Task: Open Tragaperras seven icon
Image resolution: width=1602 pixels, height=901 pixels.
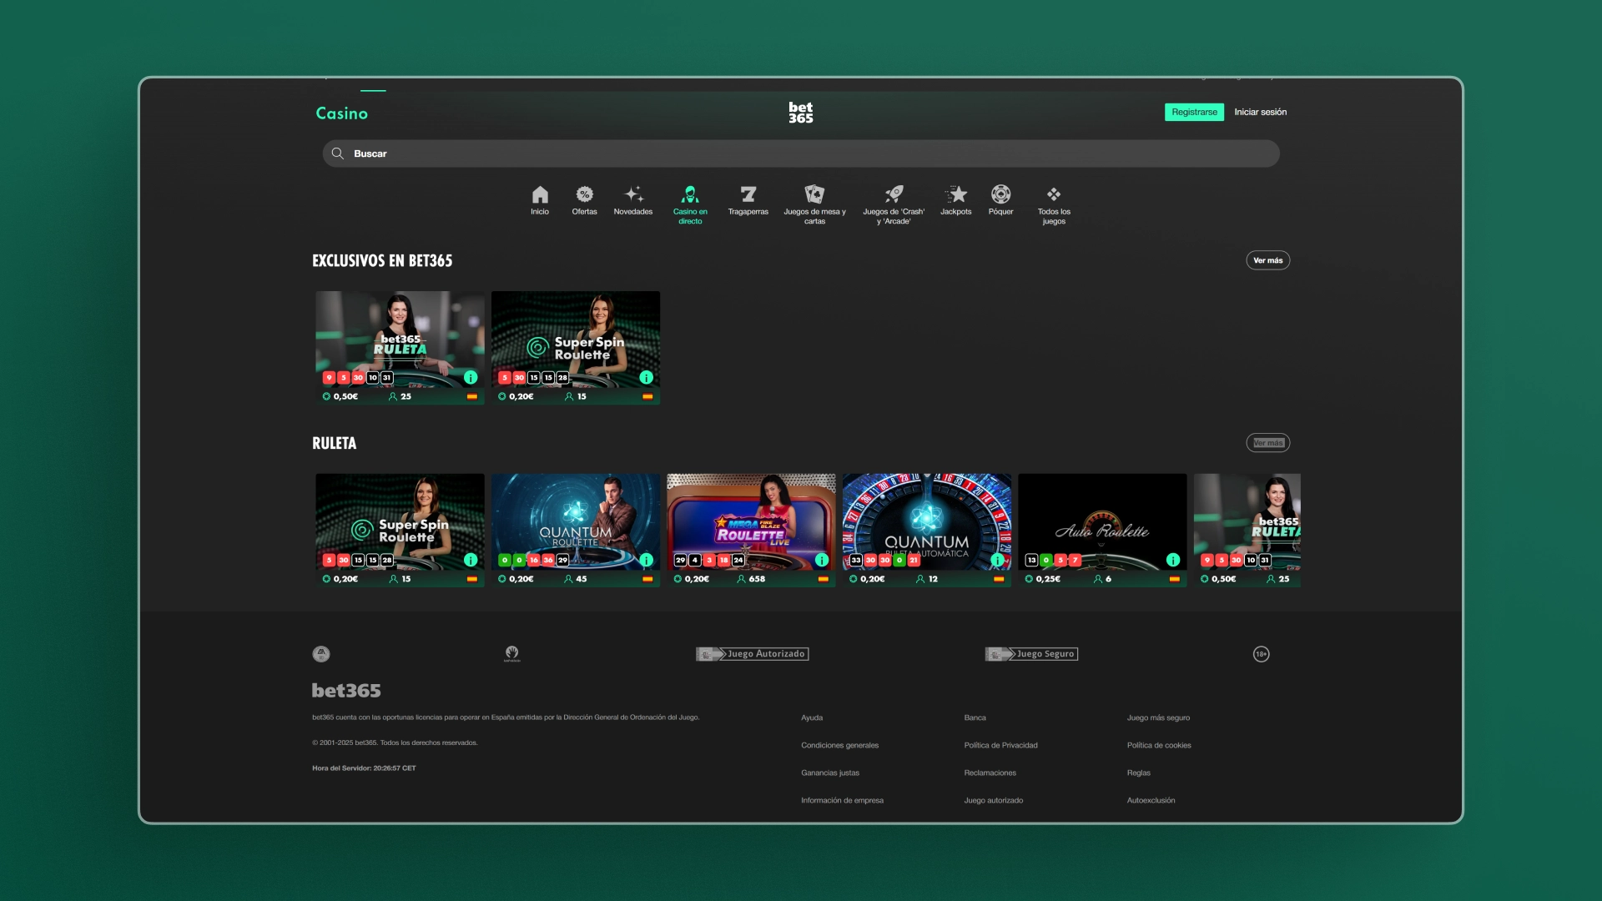Action: 748,194
